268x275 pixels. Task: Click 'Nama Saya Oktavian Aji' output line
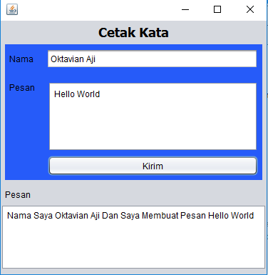pos(130,216)
